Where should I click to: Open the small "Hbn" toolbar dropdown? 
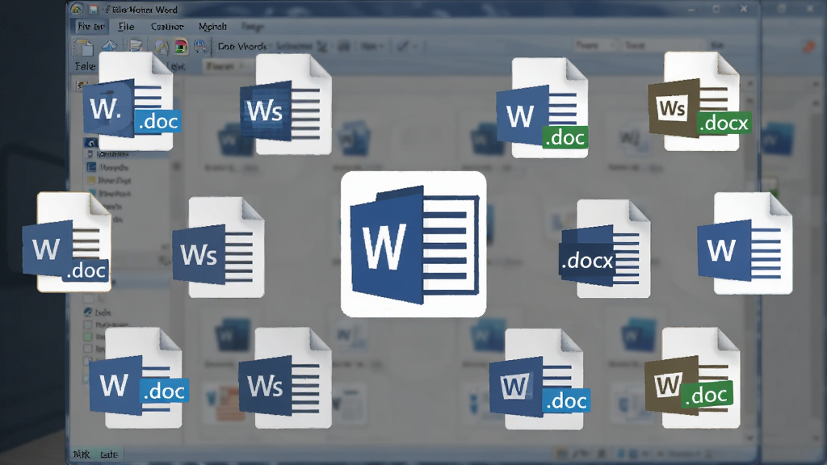coord(372,46)
